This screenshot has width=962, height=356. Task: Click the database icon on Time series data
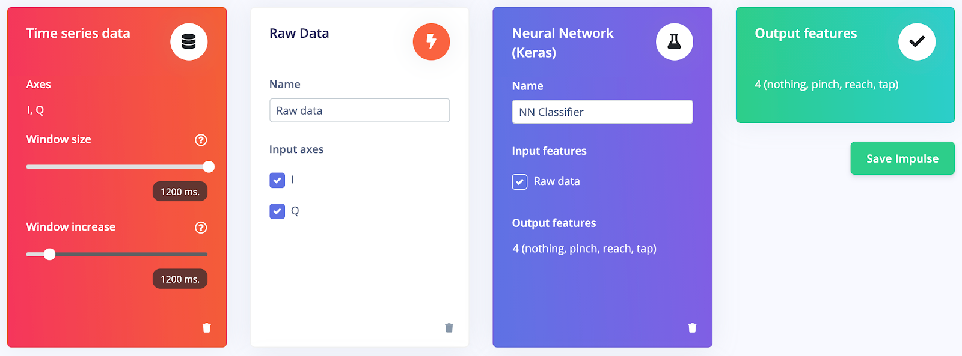(x=189, y=41)
